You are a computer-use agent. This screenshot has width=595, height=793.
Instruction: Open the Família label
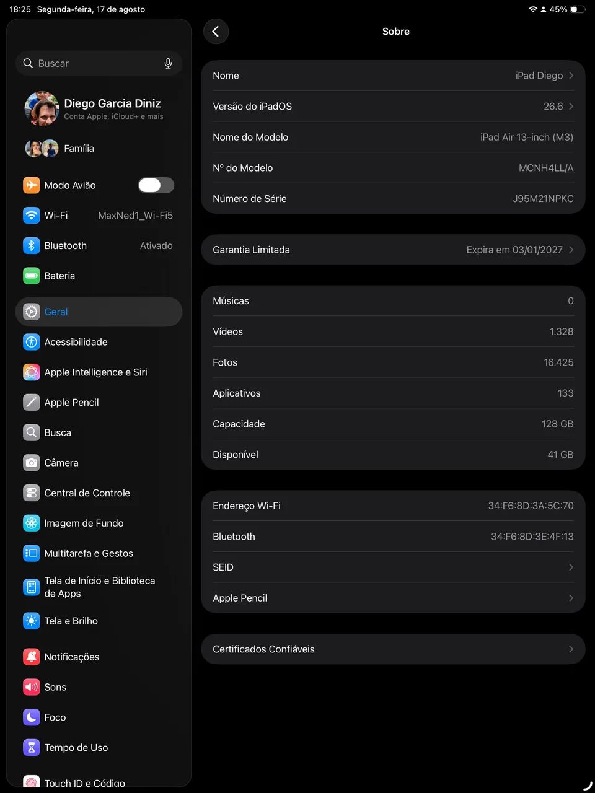coord(79,149)
